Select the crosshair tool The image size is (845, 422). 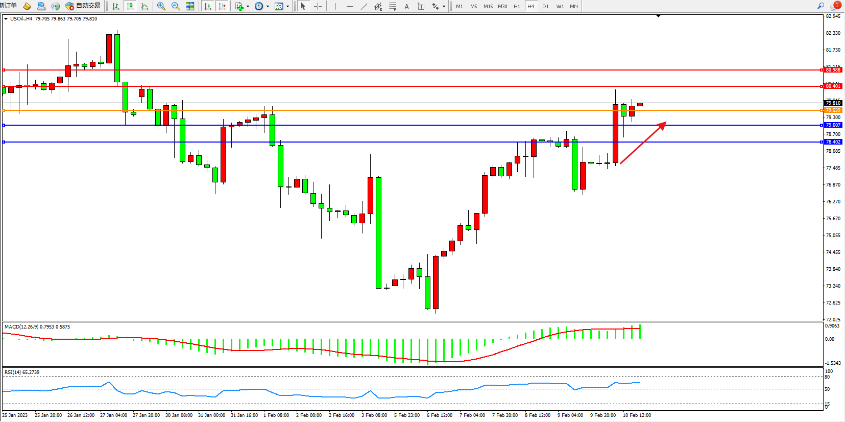point(318,6)
